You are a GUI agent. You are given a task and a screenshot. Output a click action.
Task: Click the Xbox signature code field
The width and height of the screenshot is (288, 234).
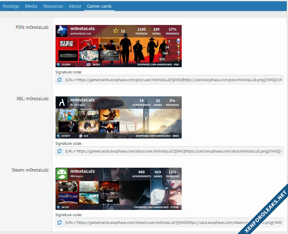pos(174,151)
